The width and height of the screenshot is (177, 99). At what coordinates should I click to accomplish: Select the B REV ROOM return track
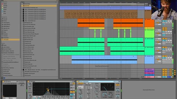149,71
